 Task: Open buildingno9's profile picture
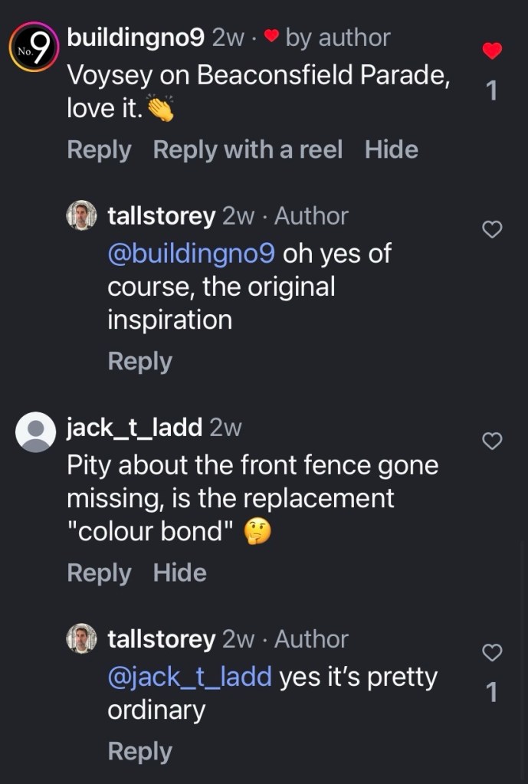[34, 47]
